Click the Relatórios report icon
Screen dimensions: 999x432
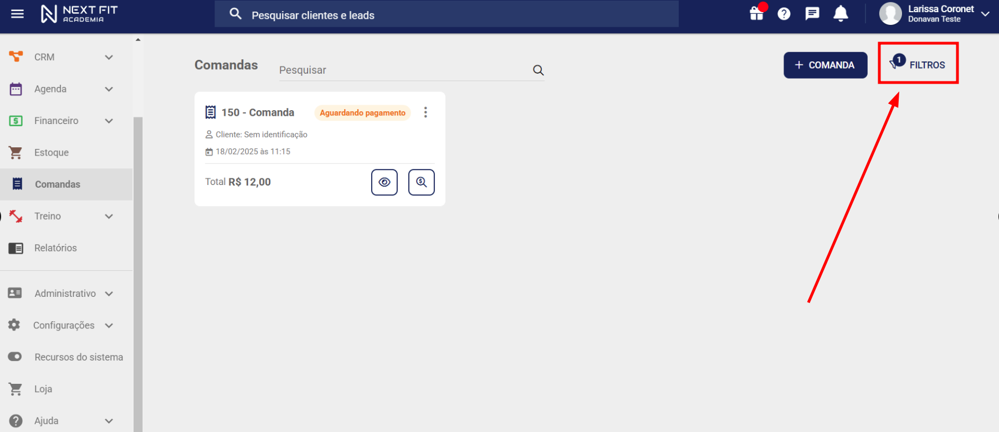click(x=16, y=248)
